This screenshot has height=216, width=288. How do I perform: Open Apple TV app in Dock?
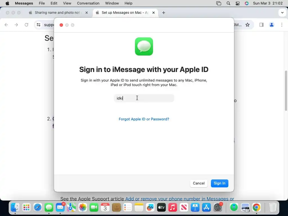point(161,207)
